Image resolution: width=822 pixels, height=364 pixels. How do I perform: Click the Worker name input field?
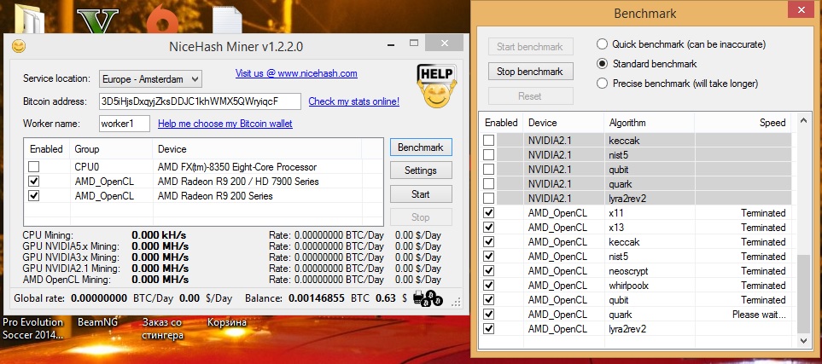pyautogui.click(x=125, y=124)
